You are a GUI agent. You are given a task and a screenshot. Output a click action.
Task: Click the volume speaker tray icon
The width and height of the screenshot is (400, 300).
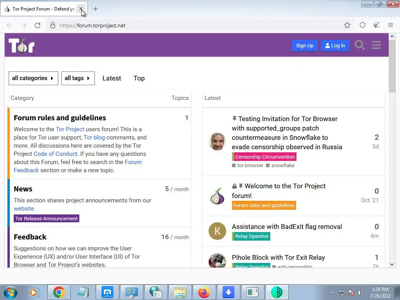360,293
